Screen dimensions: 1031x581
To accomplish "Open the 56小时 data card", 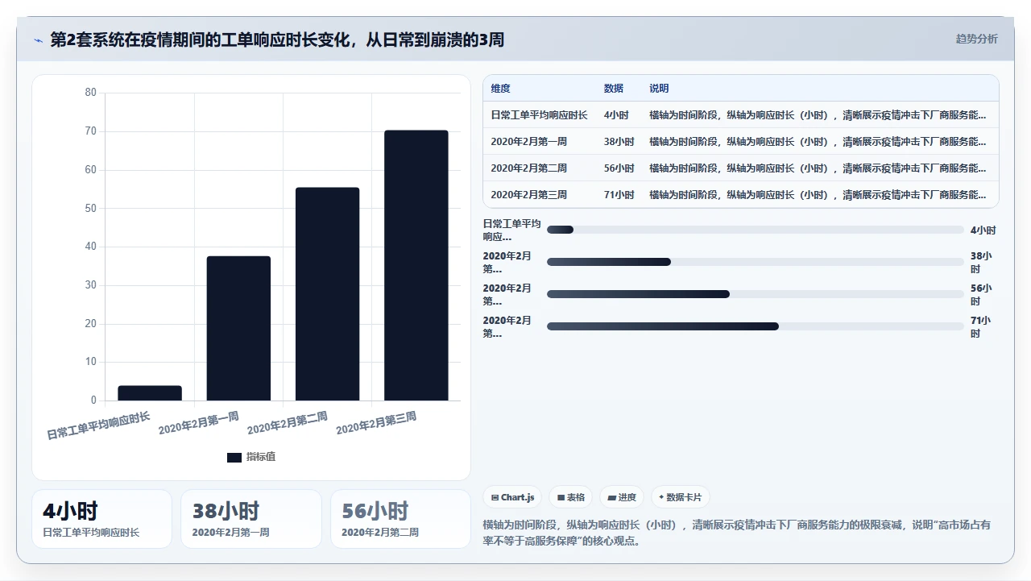I will coord(400,519).
